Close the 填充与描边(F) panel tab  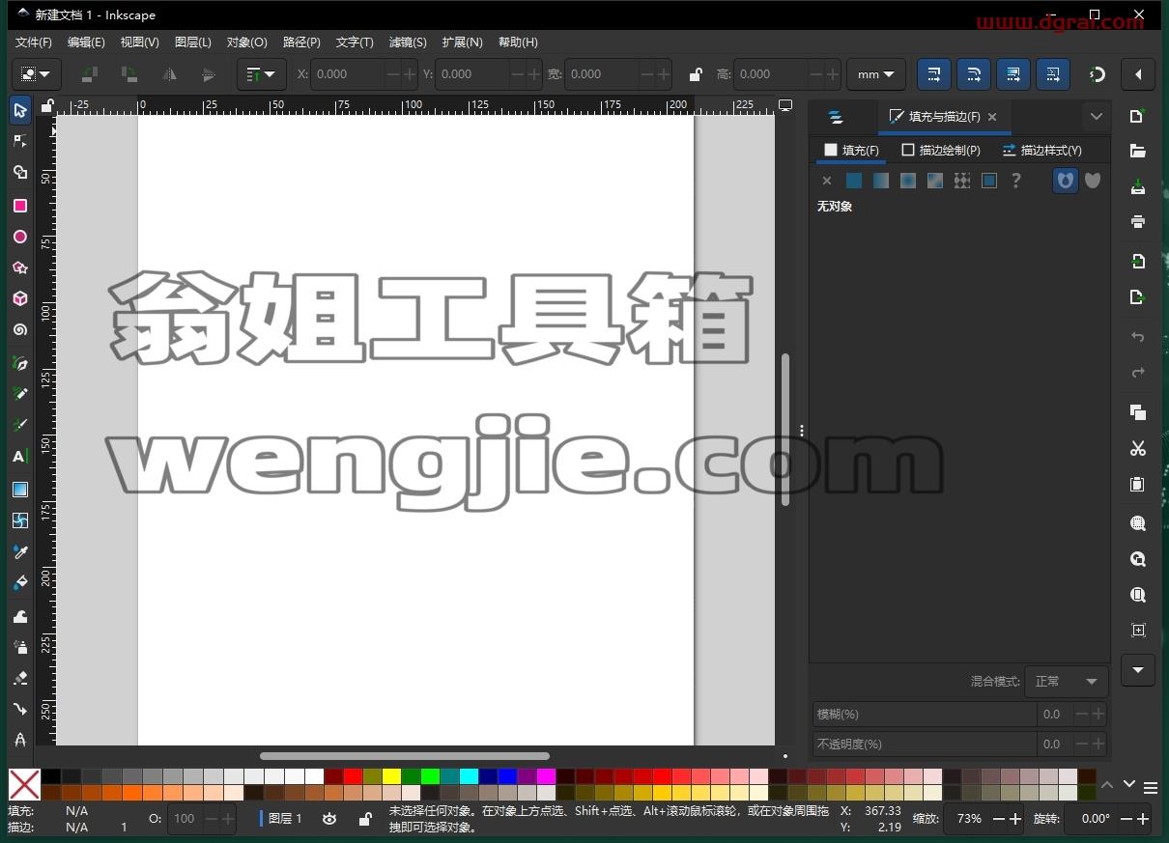tap(992, 117)
